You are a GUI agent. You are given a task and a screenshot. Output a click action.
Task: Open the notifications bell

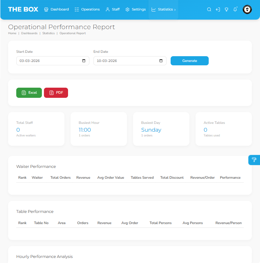(235, 9)
